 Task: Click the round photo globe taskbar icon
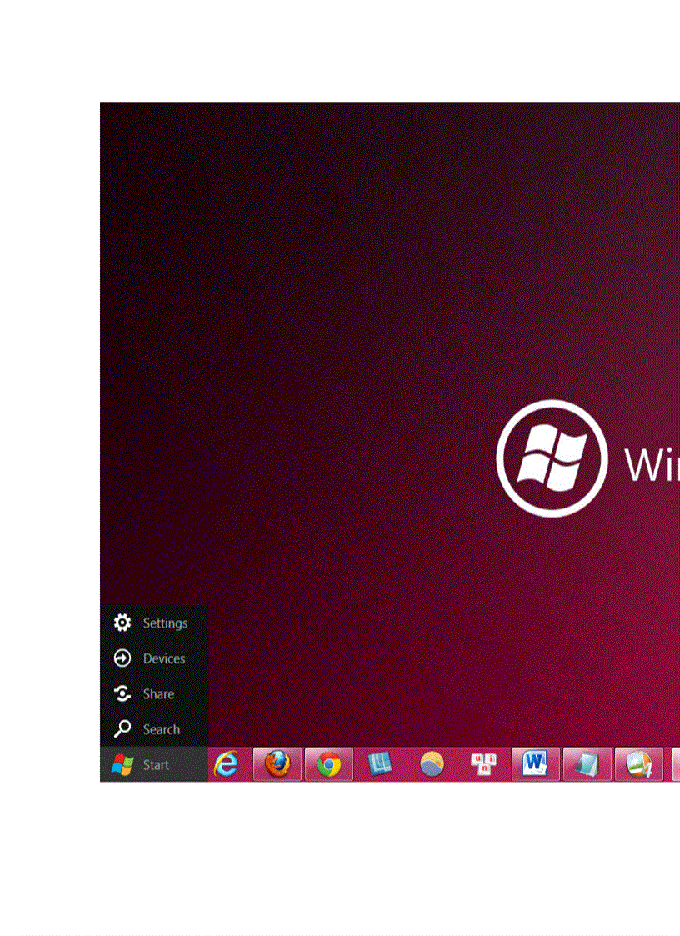(432, 764)
